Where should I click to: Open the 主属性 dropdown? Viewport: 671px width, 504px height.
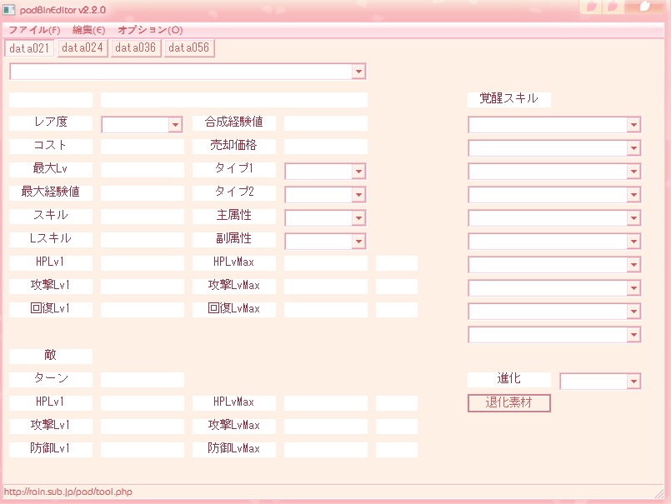pyautogui.click(x=325, y=217)
